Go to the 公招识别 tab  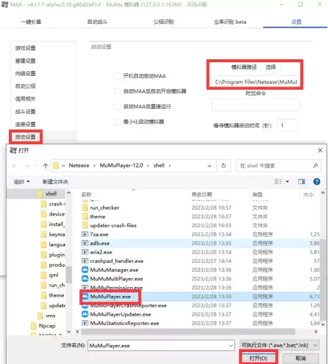pos(163,22)
